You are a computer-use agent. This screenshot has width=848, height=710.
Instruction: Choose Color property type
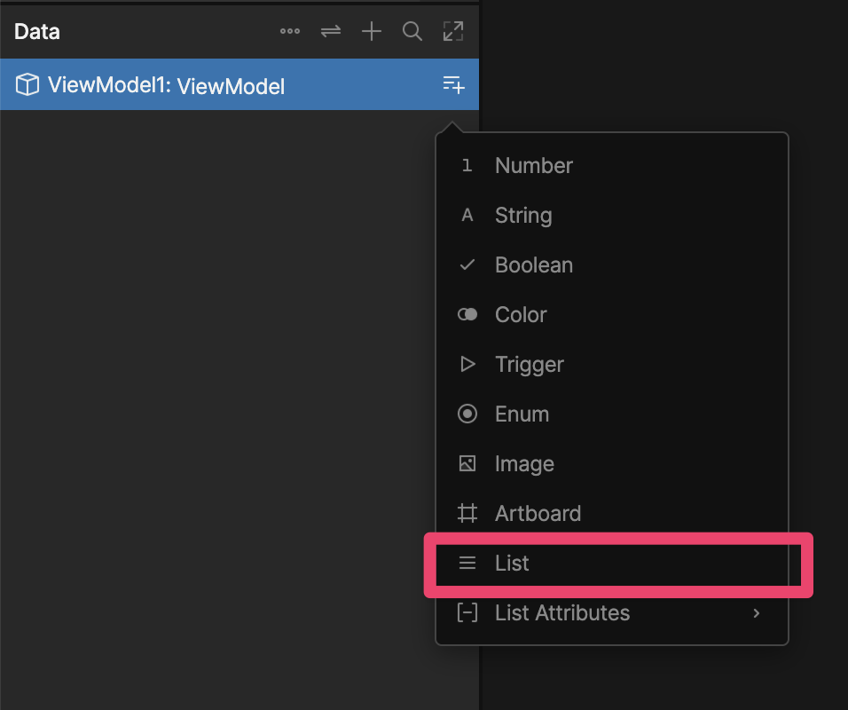point(612,315)
